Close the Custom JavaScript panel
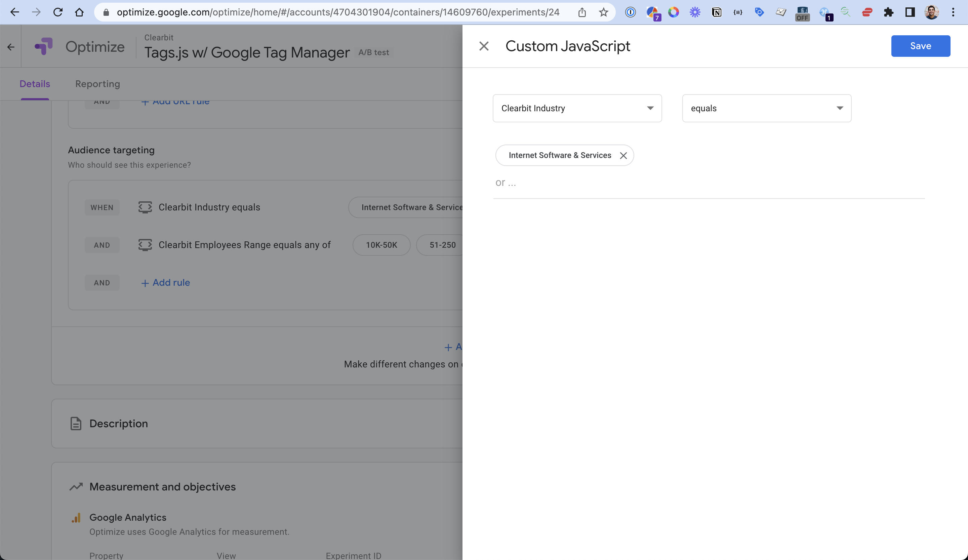The image size is (968, 560). pyautogui.click(x=484, y=46)
